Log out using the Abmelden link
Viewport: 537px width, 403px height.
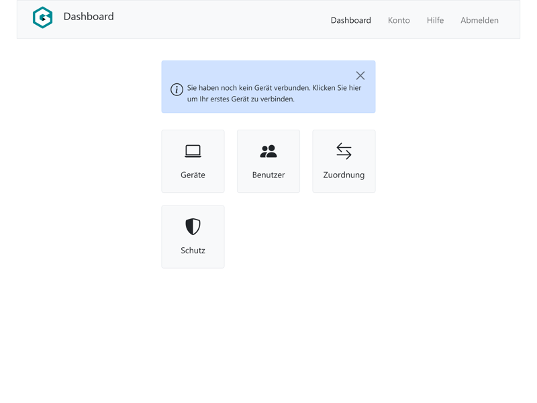click(x=479, y=20)
